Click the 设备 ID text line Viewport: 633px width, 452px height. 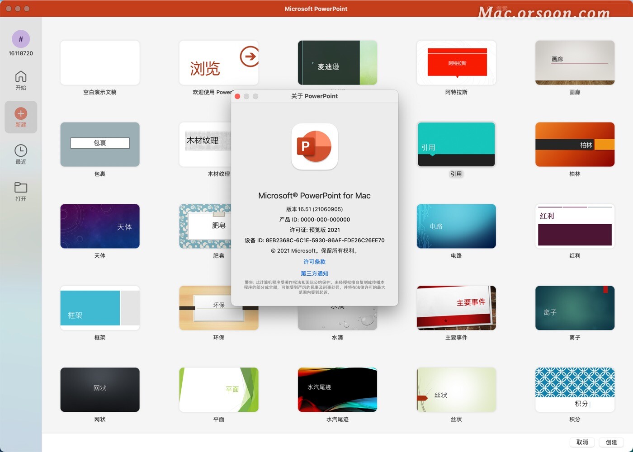tap(315, 240)
